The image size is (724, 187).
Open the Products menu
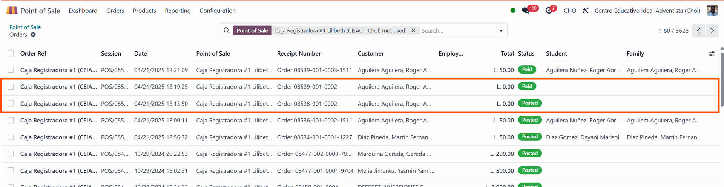tap(144, 11)
